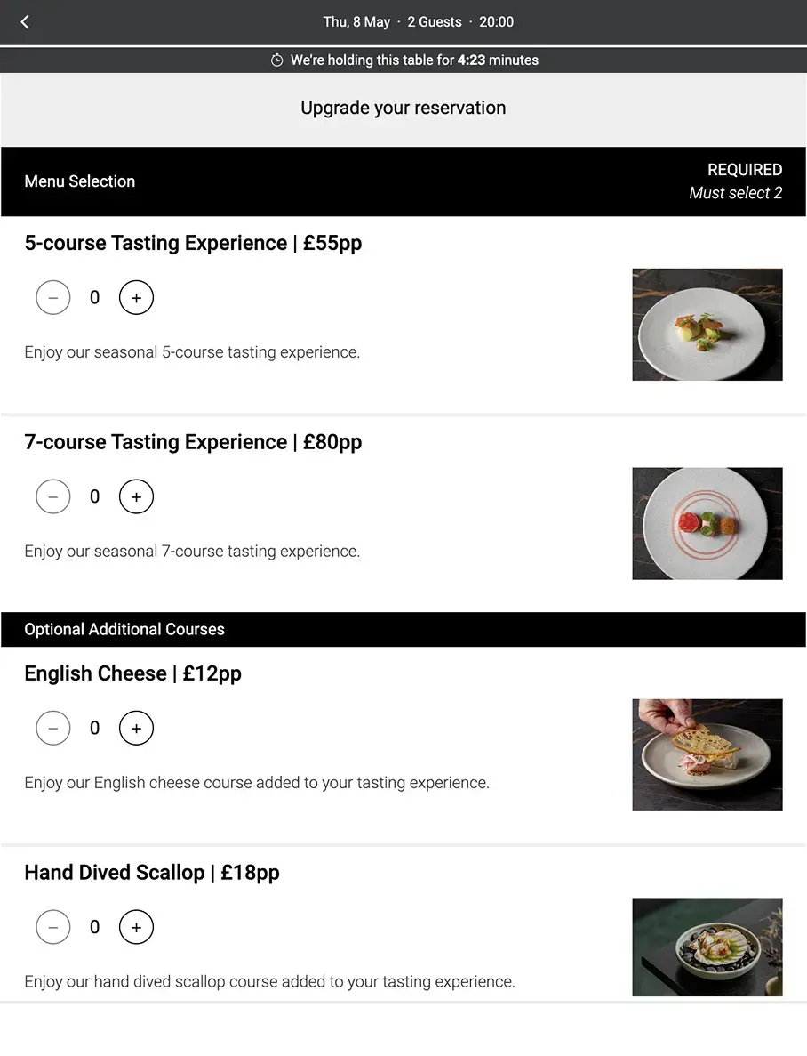Select the Optional Additional Courses header
807x1056 pixels.
point(403,630)
